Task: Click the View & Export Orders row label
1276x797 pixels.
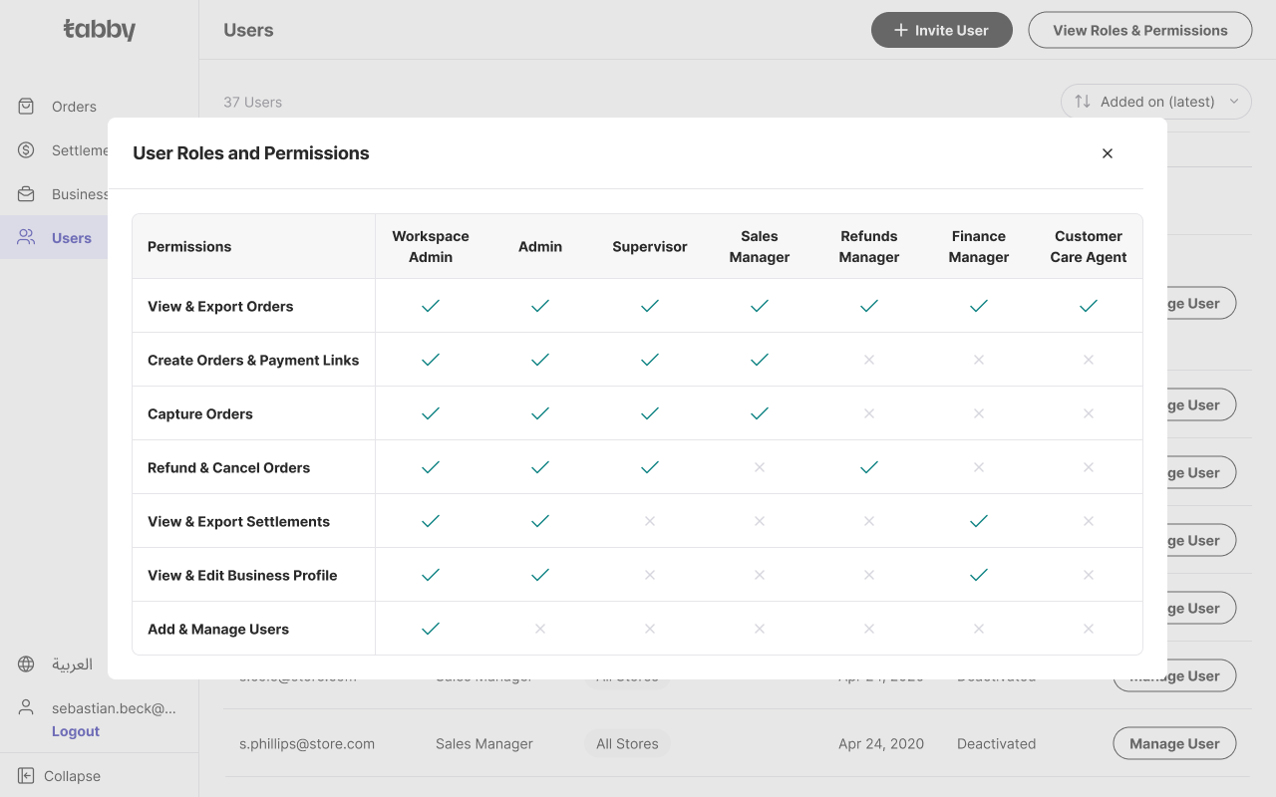Action: pos(220,306)
